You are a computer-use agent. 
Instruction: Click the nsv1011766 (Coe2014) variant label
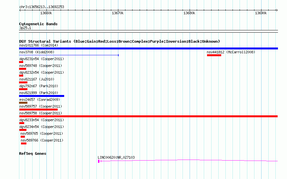[39, 45]
